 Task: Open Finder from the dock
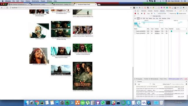coord(27,103)
